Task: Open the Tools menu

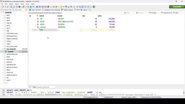Action: coord(22,4)
